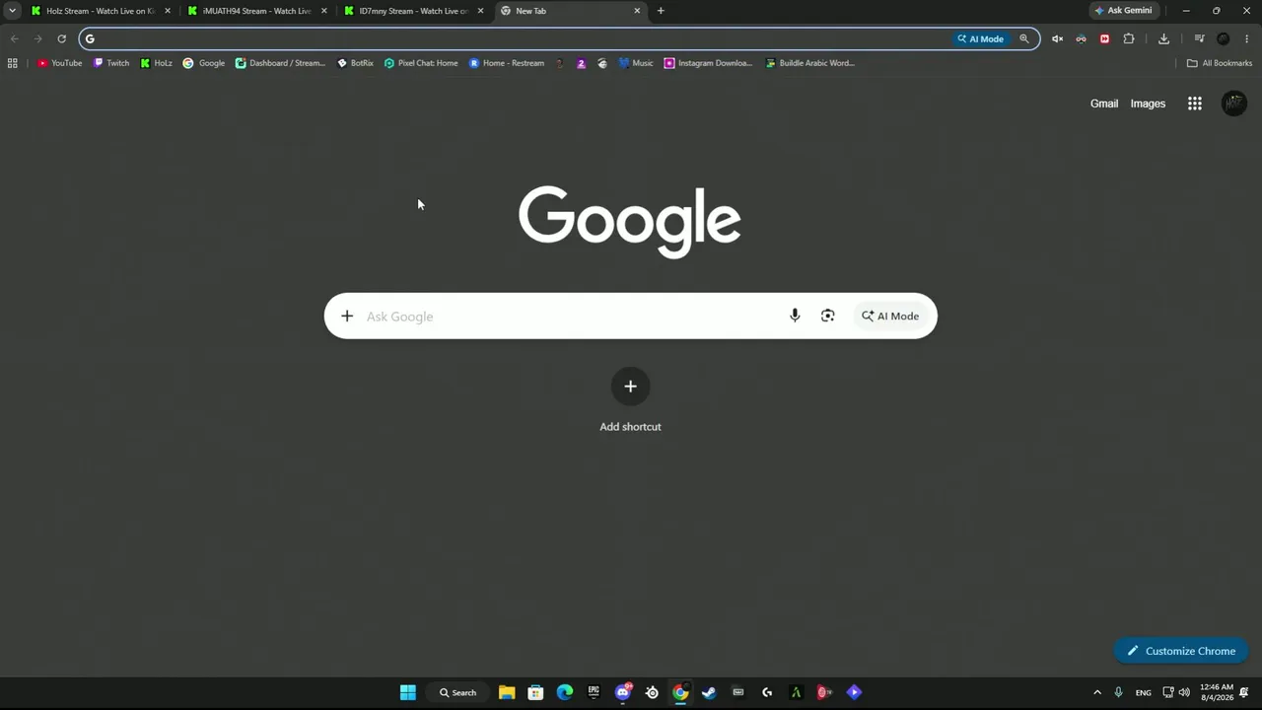Open the Google bookmark
Image resolution: width=1262 pixels, height=710 pixels.
[x=204, y=63]
